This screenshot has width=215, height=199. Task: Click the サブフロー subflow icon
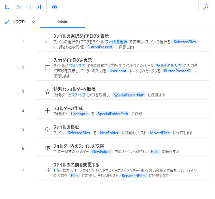click(8, 22)
